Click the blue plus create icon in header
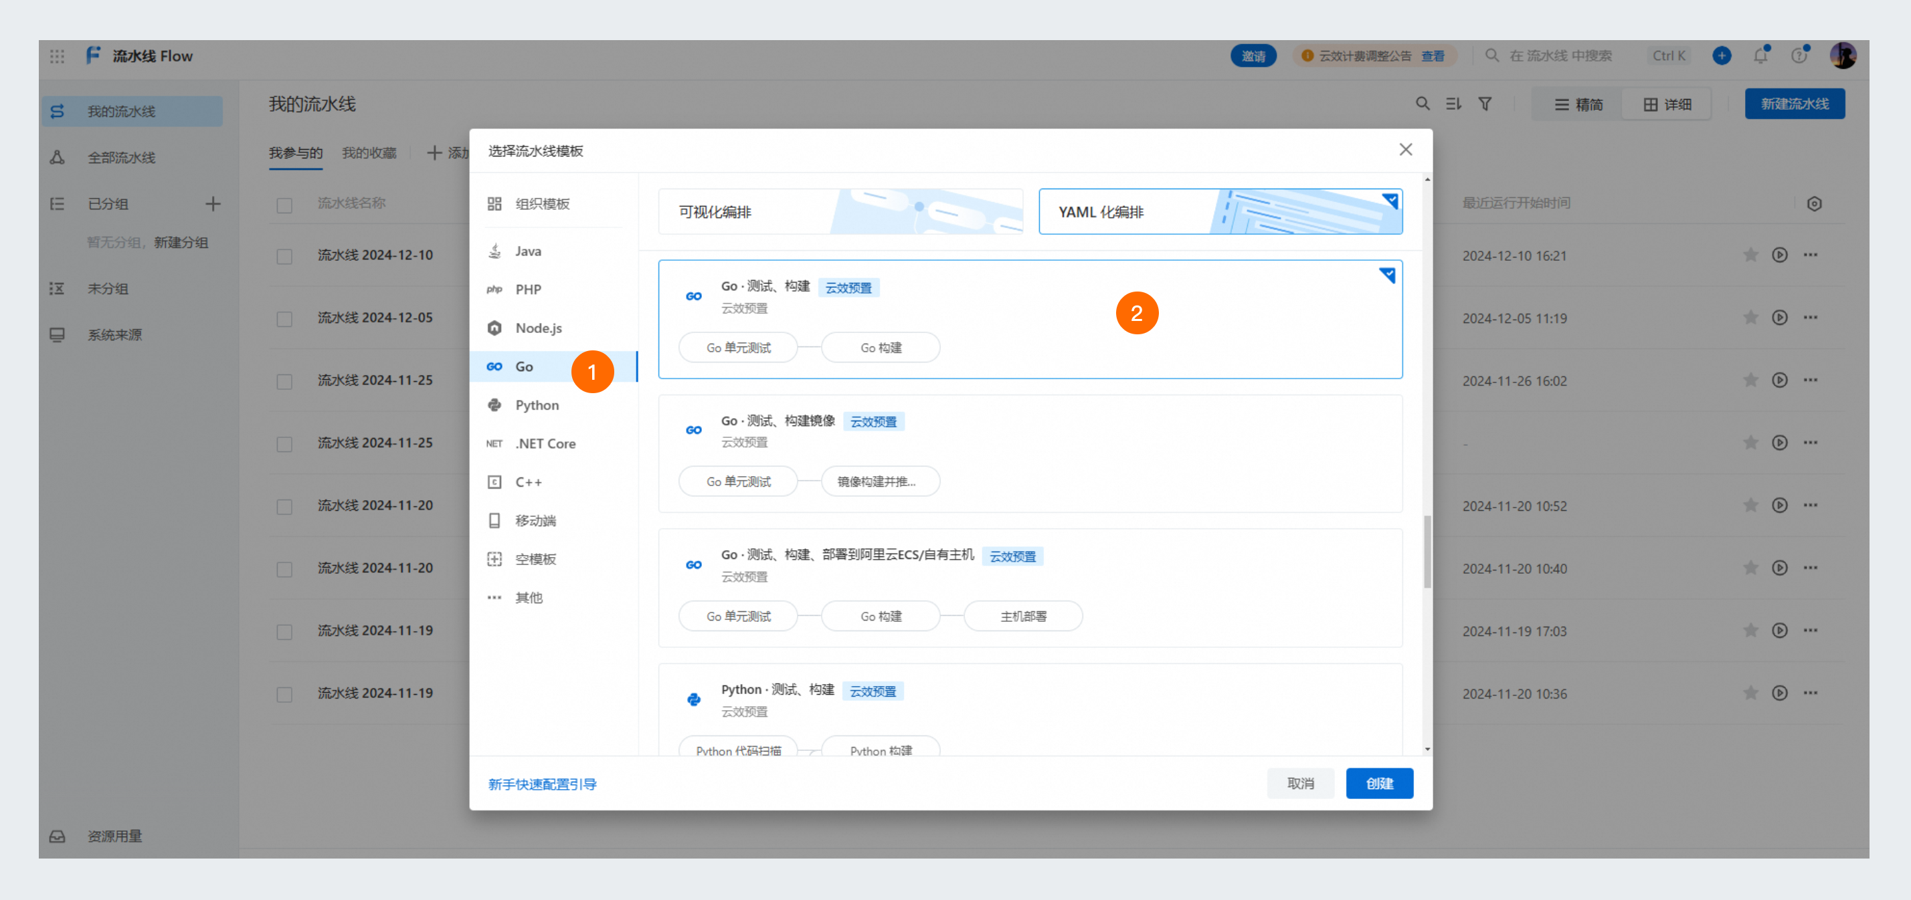Screen dimensions: 1911x900 pyautogui.click(x=1722, y=55)
